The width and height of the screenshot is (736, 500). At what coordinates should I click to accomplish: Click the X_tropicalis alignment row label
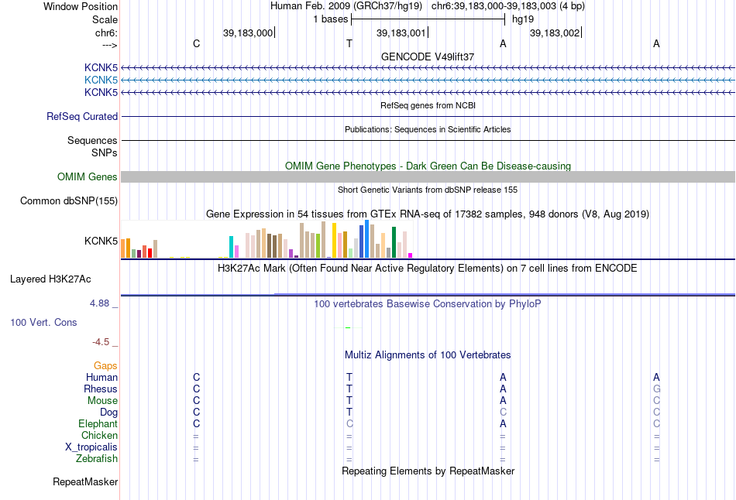point(91,447)
